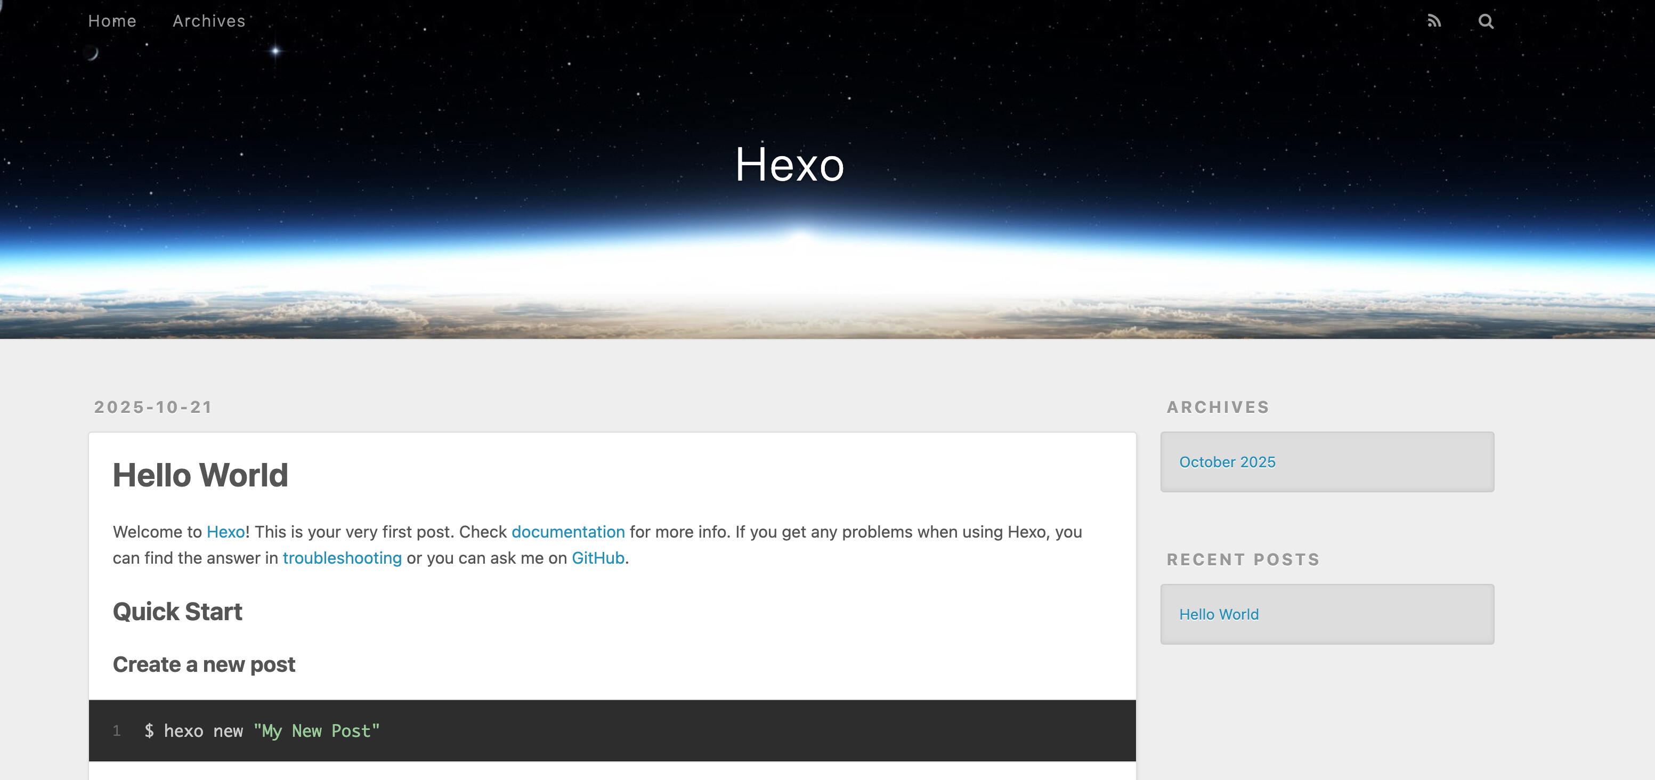The width and height of the screenshot is (1655, 780).
Task: Click line number 1 in code block
Action: (x=116, y=731)
